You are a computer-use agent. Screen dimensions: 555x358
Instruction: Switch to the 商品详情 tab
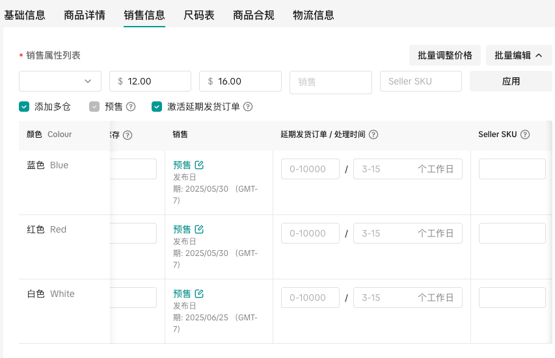pyautogui.click(x=85, y=15)
